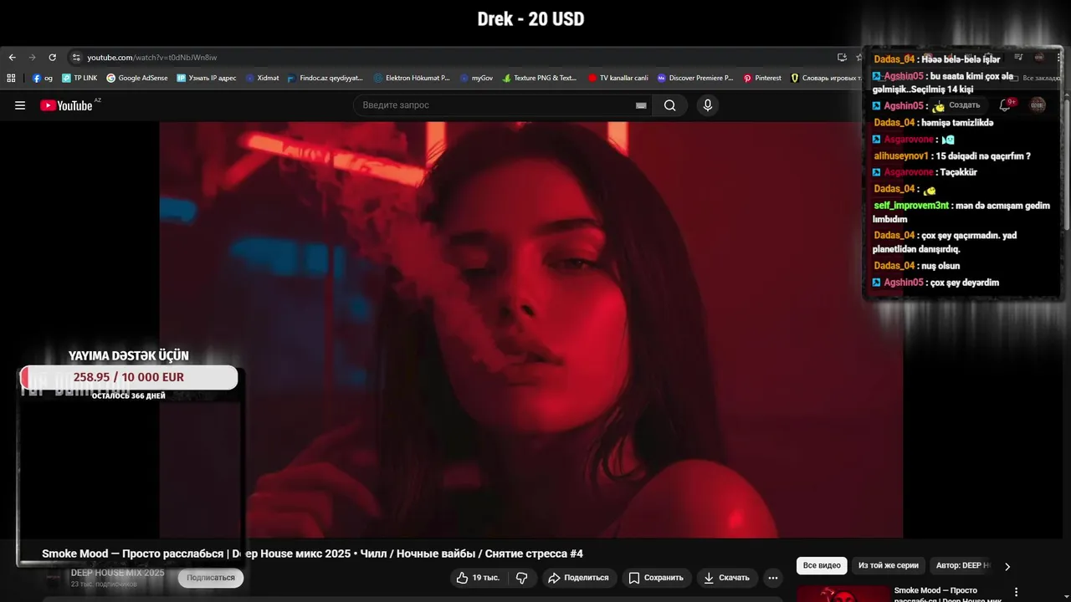
Task: Open the TV kanallar canli bookmark
Action: point(618,78)
